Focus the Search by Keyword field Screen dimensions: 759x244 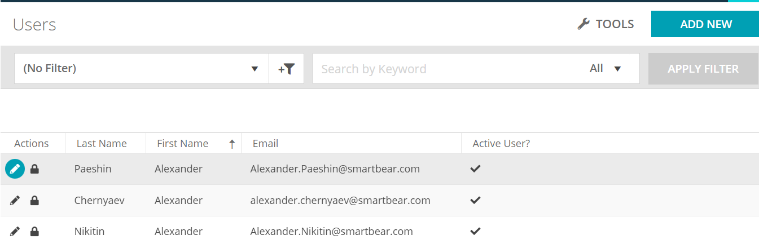[446, 69]
